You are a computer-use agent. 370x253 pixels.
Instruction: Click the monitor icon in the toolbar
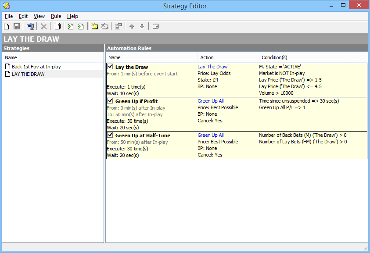[x=30, y=27]
